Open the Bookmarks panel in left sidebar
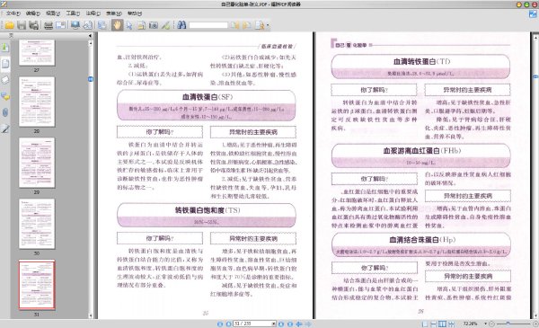The height and width of the screenshot is (328, 539). tap(5, 47)
